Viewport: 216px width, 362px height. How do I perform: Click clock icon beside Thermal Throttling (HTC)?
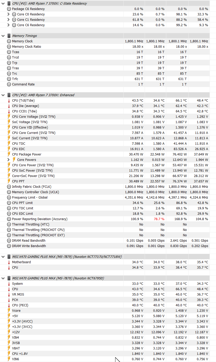[x=9, y=224]
